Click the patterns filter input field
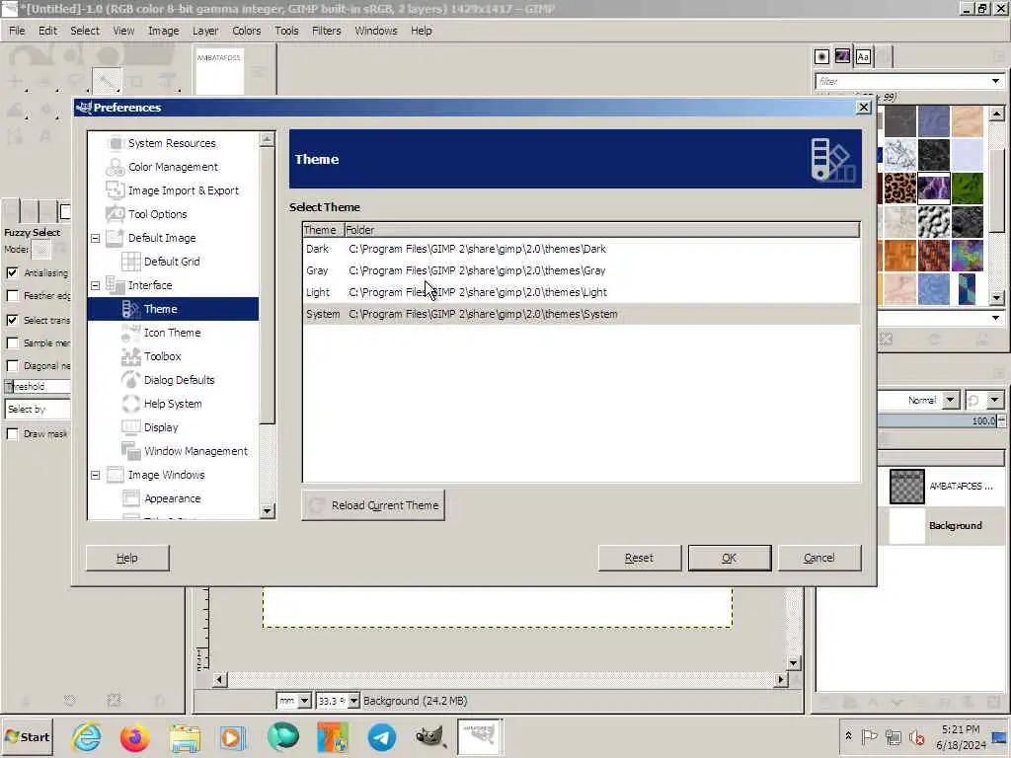 point(902,81)
